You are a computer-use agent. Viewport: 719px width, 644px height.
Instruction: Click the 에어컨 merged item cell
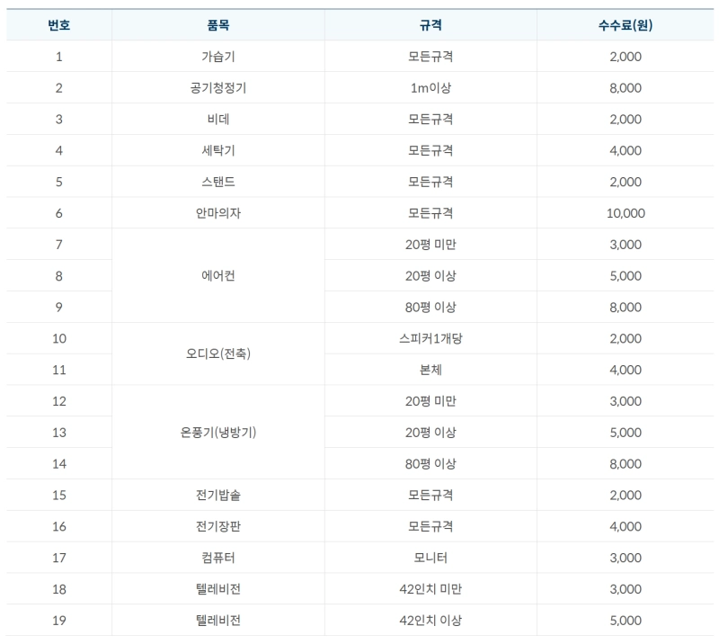coord(217,276)
